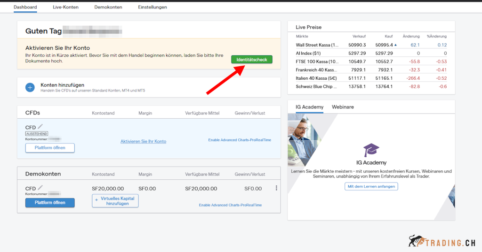Click Virtuelles Kapital hinzufügen button
Image resolution: width=482 pixels, height=252 pixels.
click(115, 201)
